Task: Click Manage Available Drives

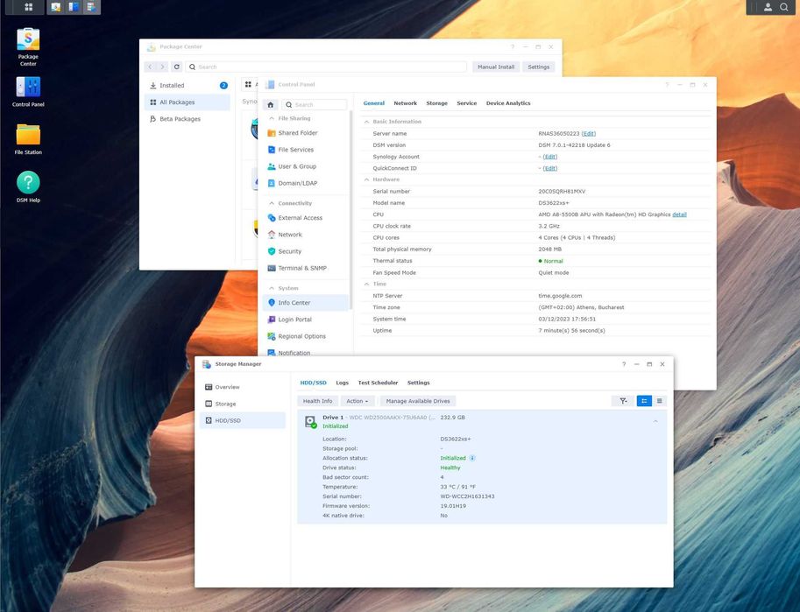Action: [418, 401]
